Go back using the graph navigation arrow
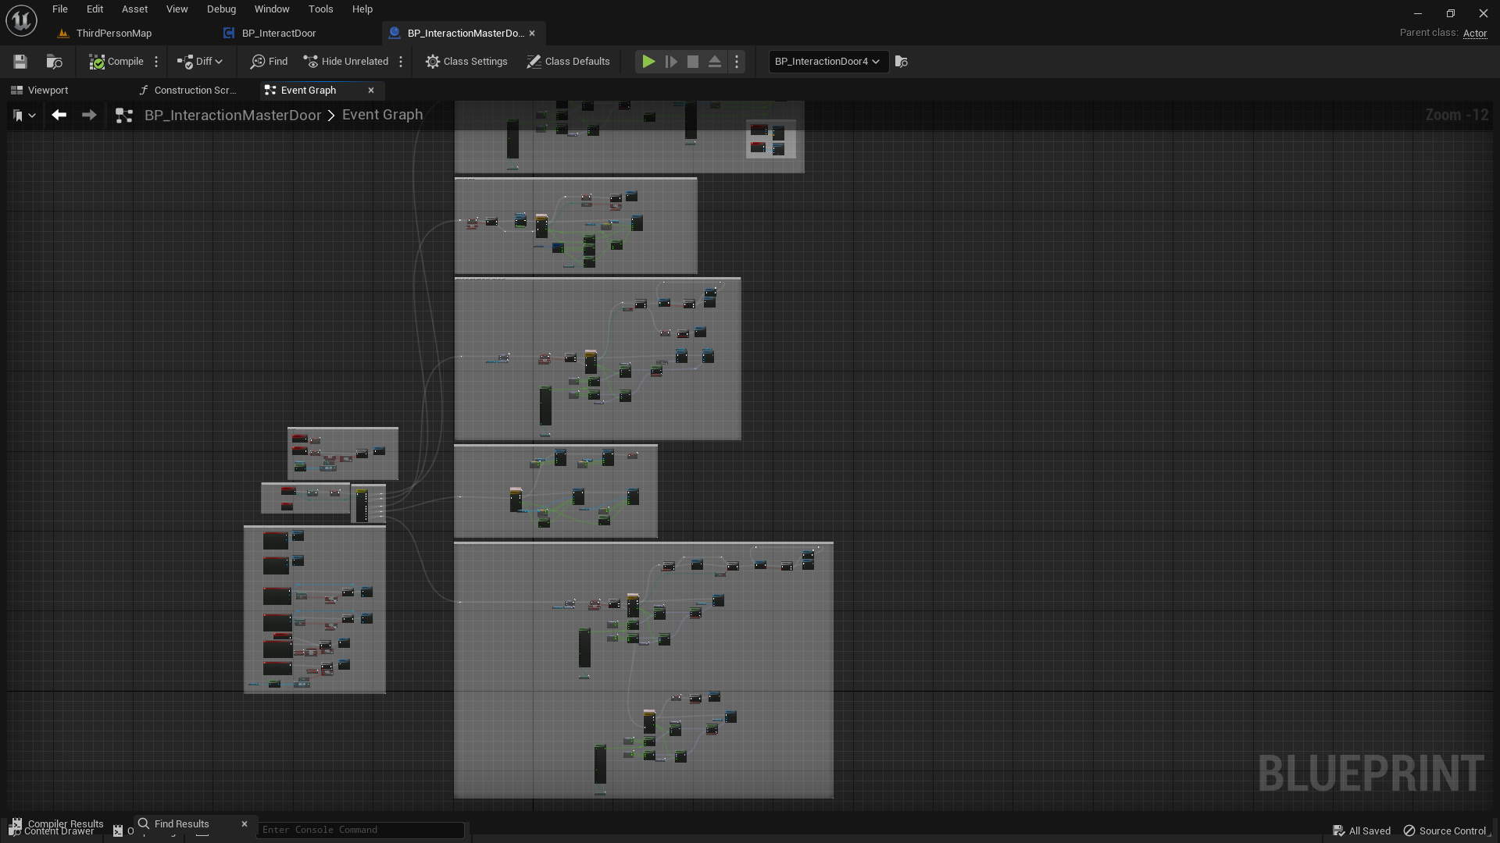Image resolution: width=1500 pixels, height=843 pixels. 59,115
